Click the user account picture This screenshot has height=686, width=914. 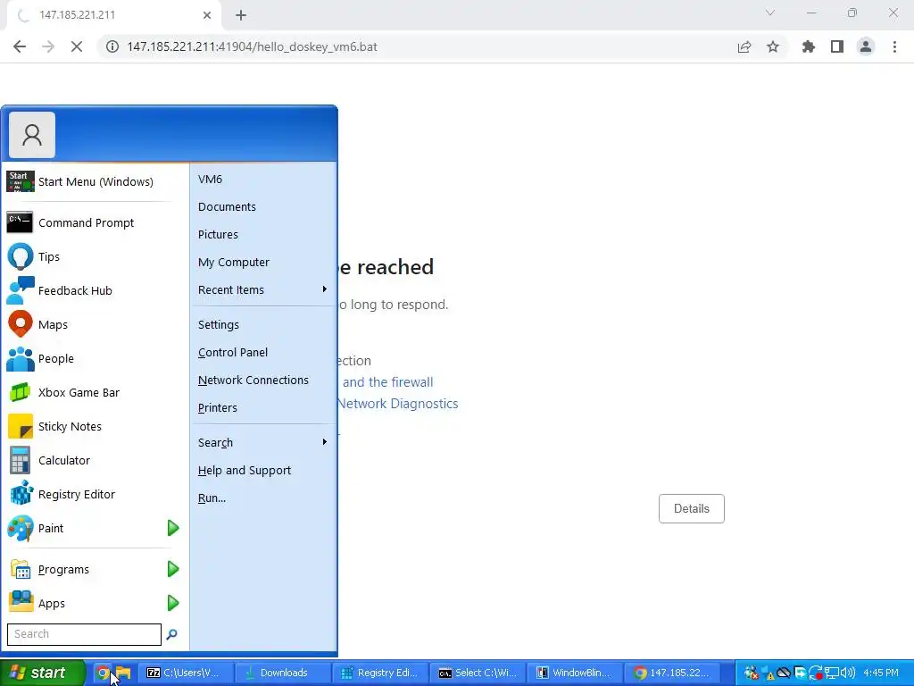32,135
